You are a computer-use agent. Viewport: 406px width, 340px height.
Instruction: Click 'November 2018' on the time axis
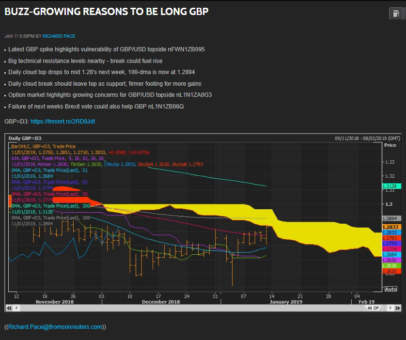click(x=55, y=302)
